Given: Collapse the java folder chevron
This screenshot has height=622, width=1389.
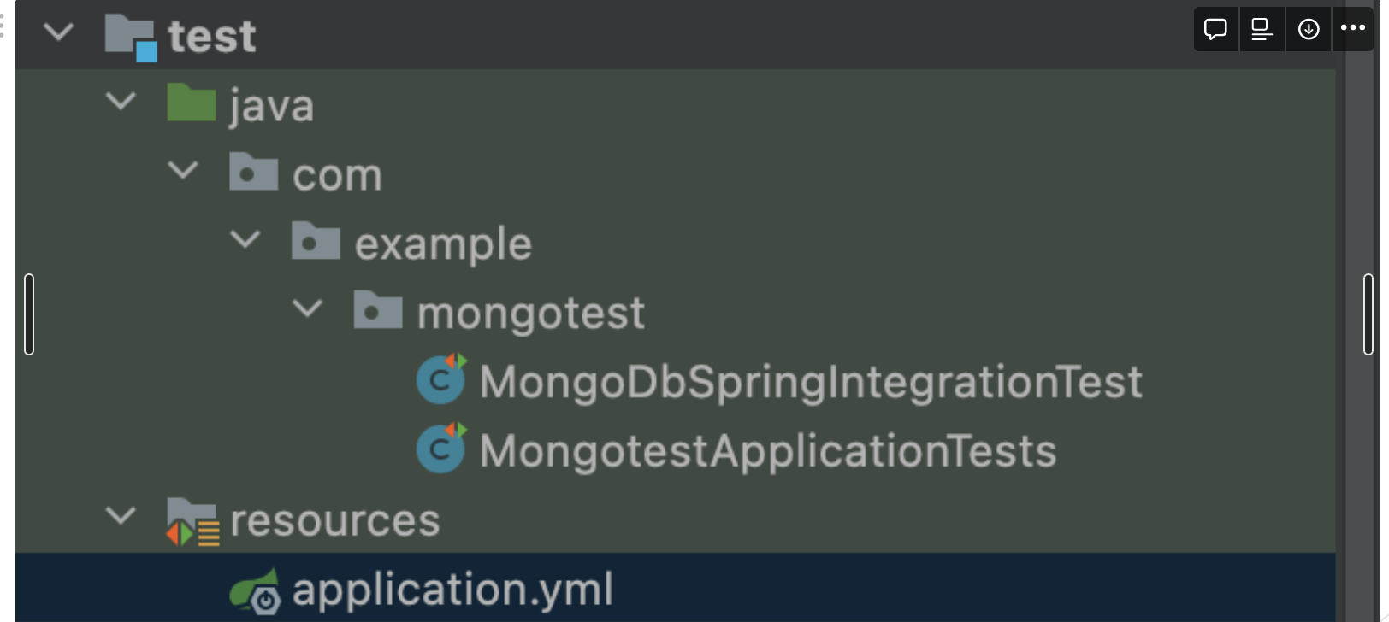Looking at the screenshot, I should [121, 103].
